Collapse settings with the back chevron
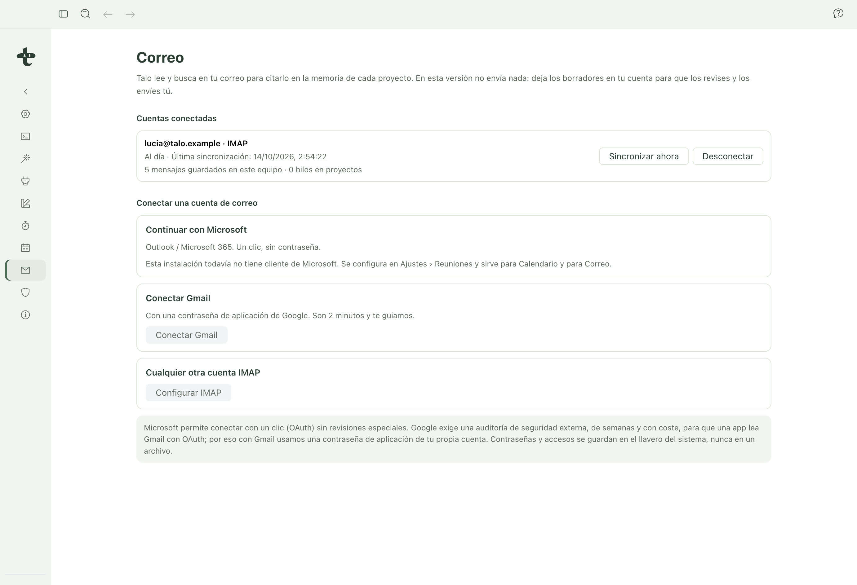Screen dimensions: 857x585 click(x=25, y=91)
